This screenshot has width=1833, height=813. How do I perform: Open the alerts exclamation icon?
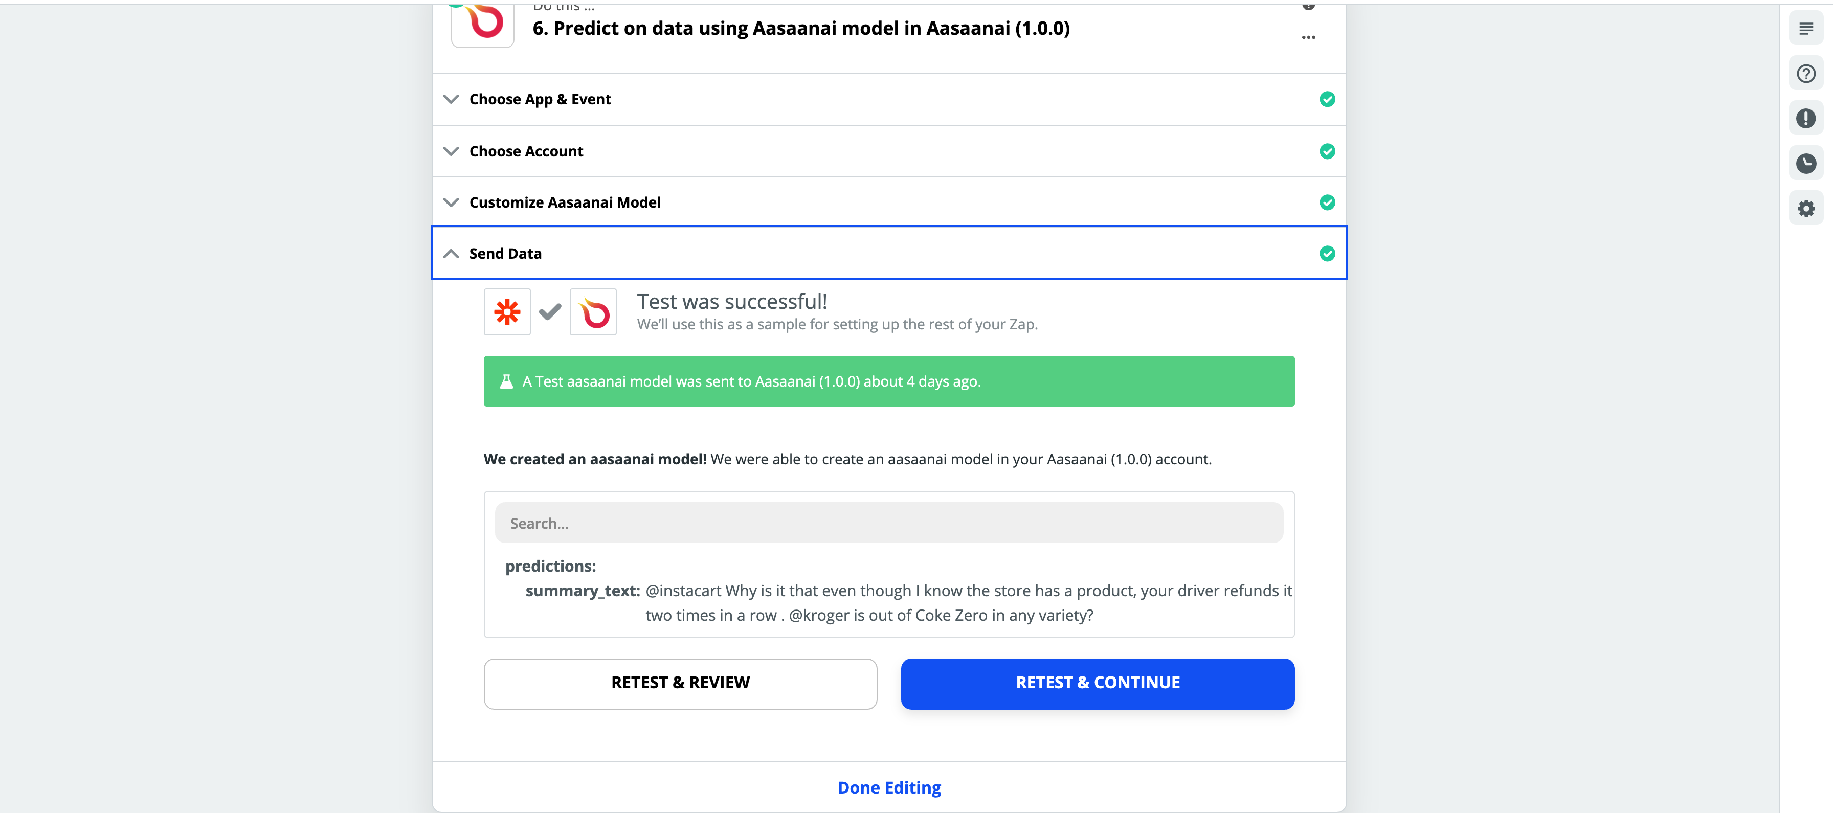click(1805, 118)
